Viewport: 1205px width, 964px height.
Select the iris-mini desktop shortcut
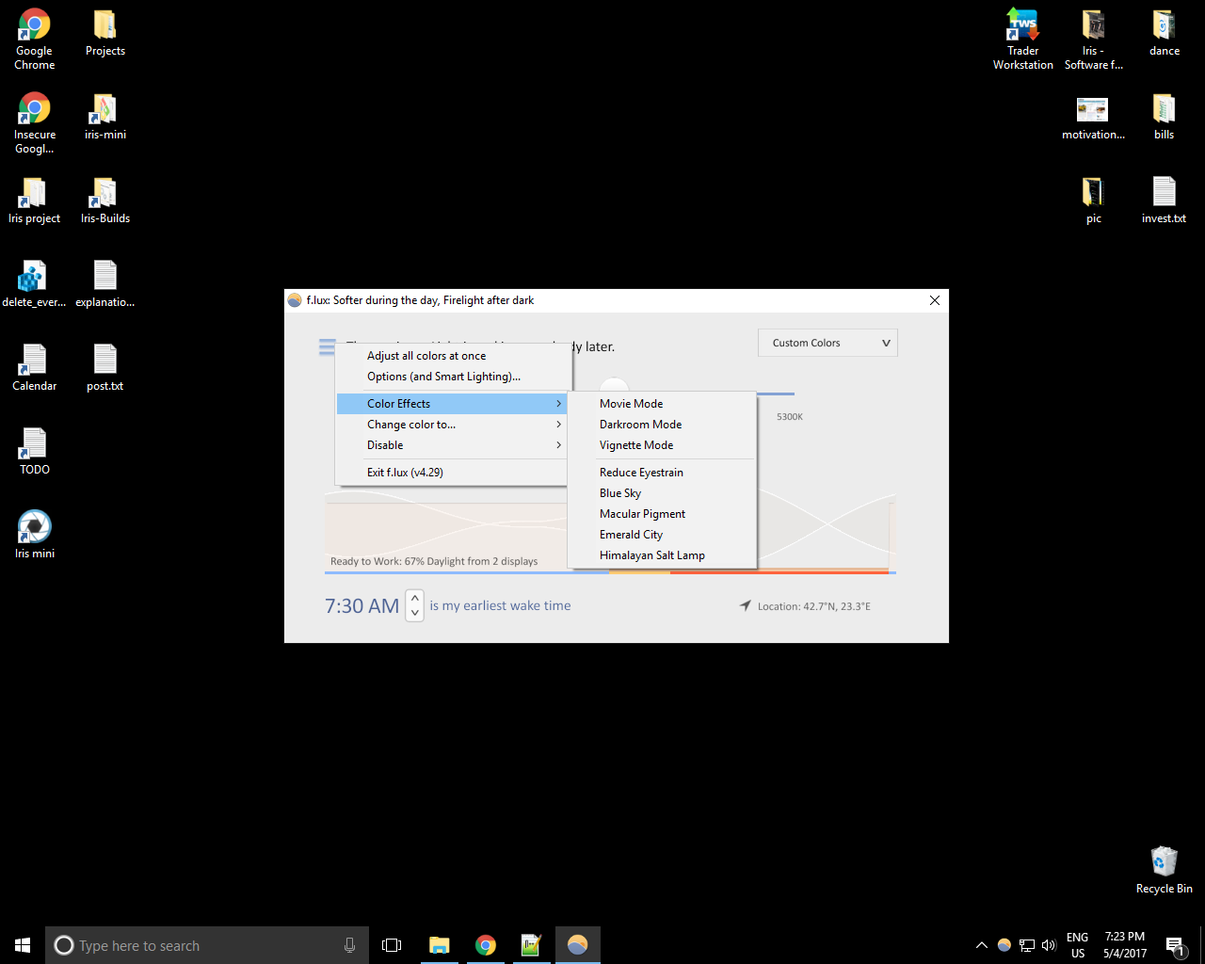pos(105,117)
